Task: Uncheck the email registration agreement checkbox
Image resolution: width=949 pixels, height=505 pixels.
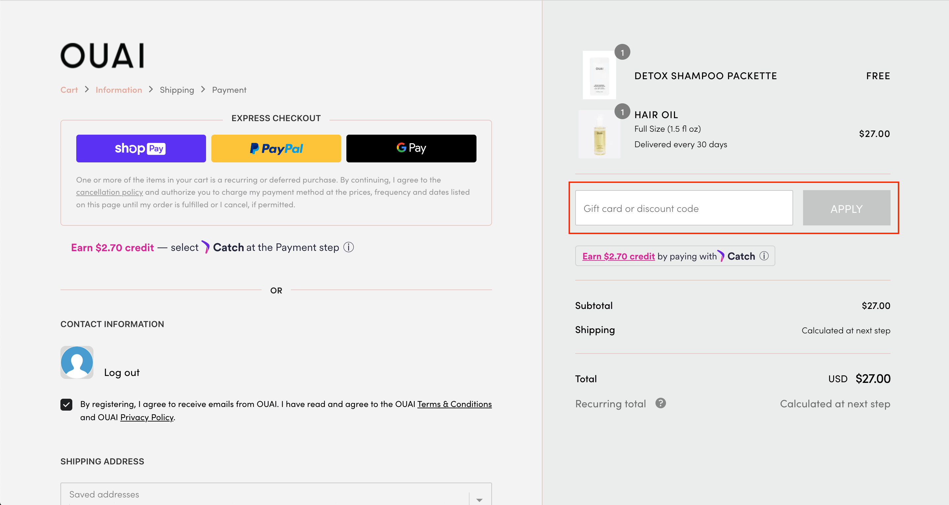Action: click(x=66, y=404)
